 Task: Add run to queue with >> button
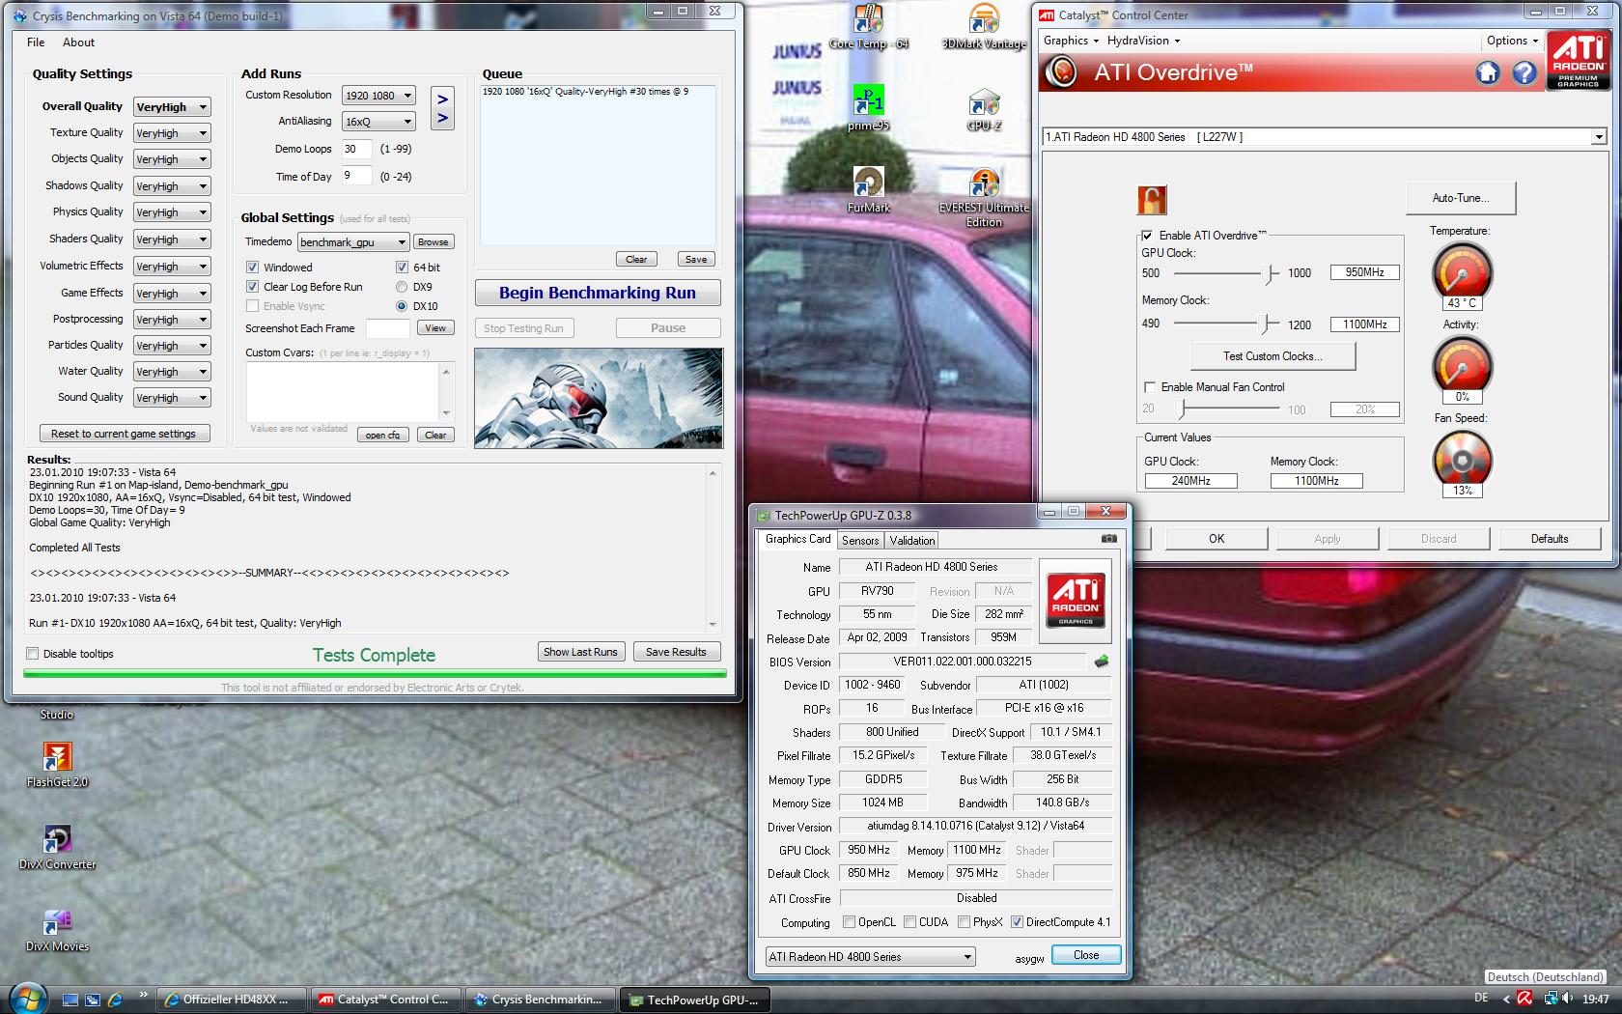(x=442, y=108)
